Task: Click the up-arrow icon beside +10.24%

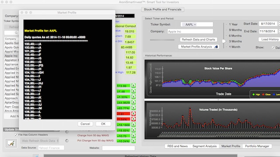Action: point(133,141)
